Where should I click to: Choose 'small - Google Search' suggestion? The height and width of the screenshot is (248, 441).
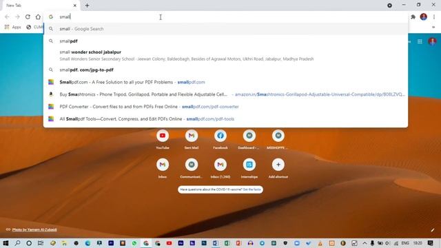(x=225, y=29)
